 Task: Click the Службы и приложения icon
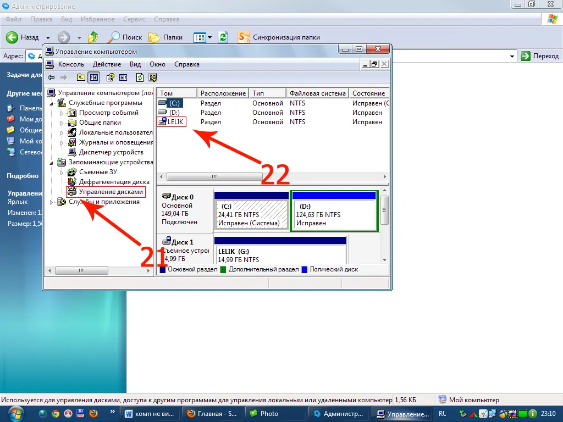point(62,202)
